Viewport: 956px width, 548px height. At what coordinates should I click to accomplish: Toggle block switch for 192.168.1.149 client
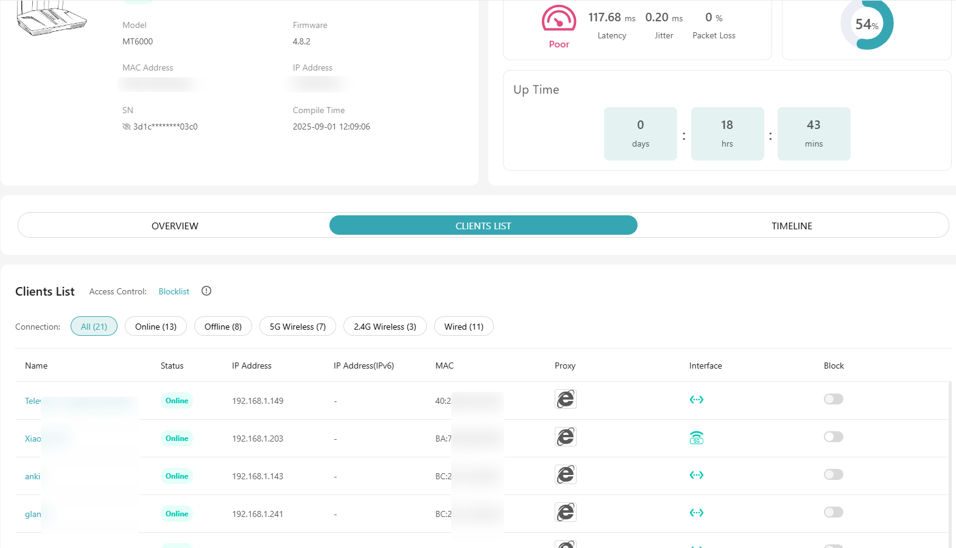coord(833,399)
